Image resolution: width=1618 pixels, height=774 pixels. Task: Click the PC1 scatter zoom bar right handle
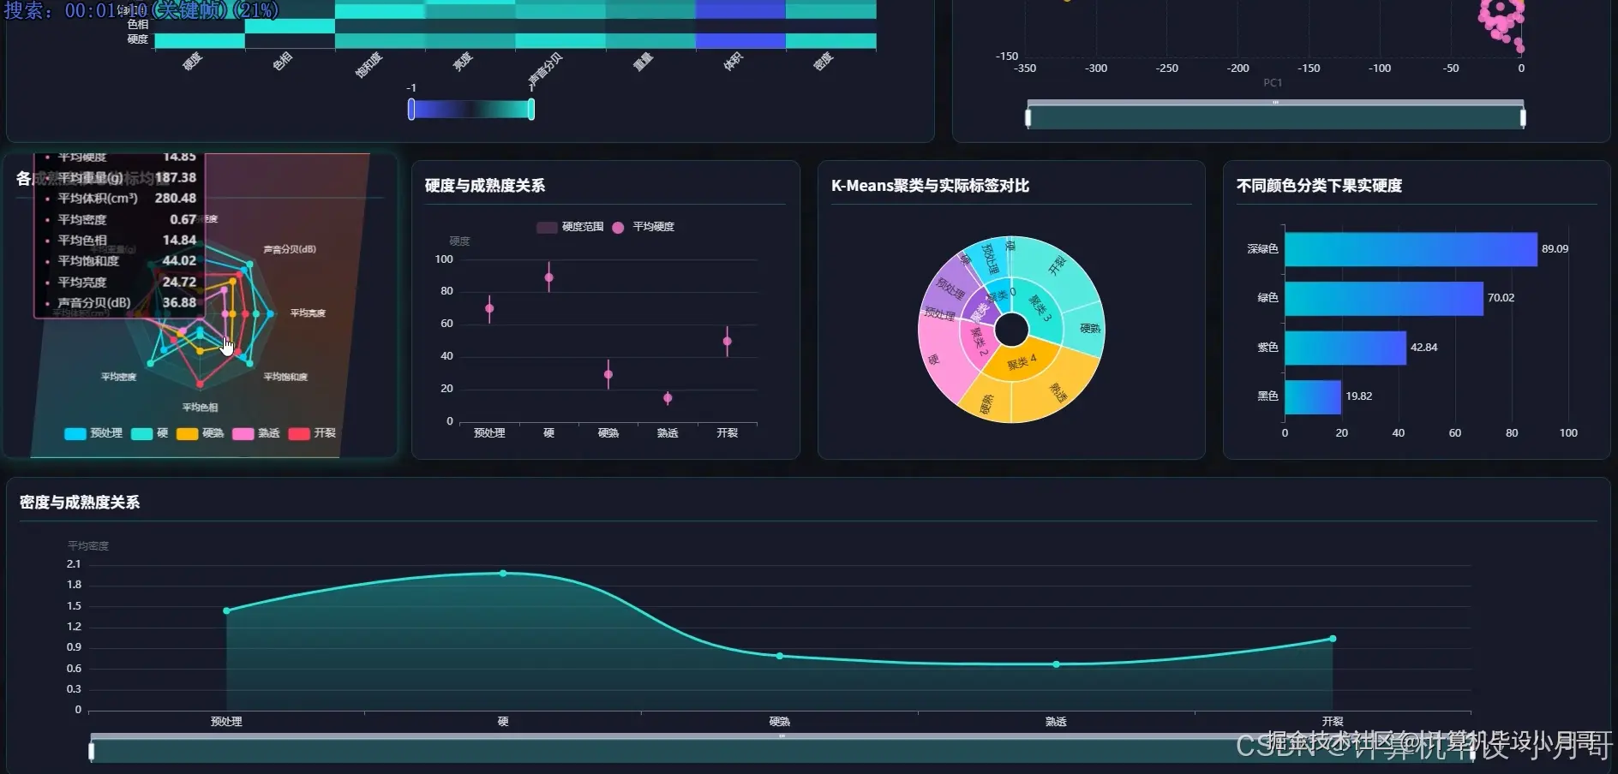(x=1523, y=117)
